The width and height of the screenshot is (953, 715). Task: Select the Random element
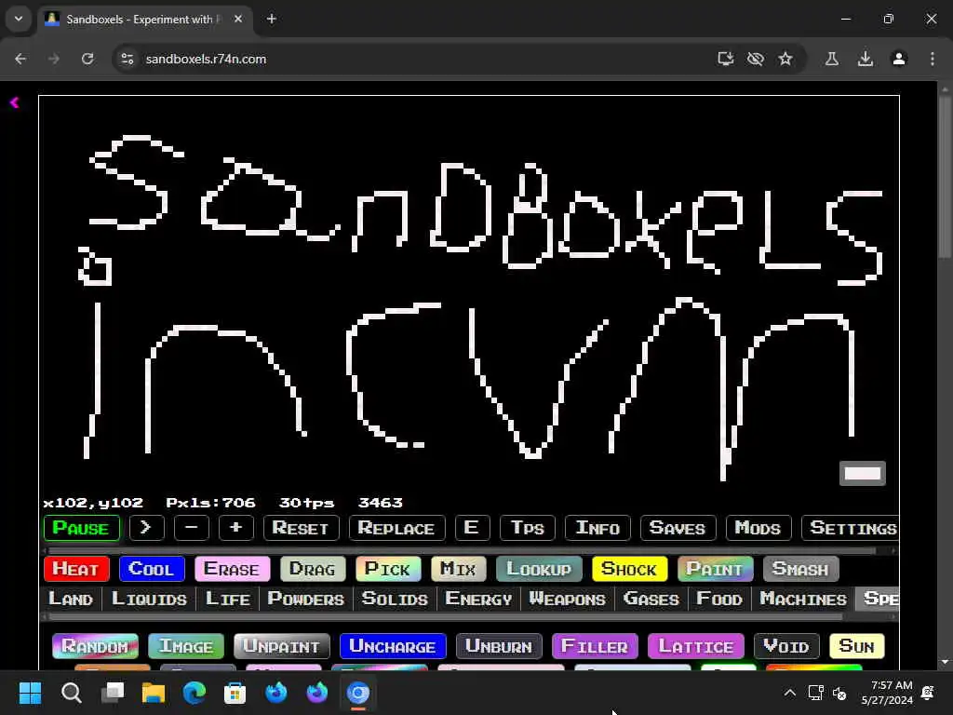tap(96, 646)
